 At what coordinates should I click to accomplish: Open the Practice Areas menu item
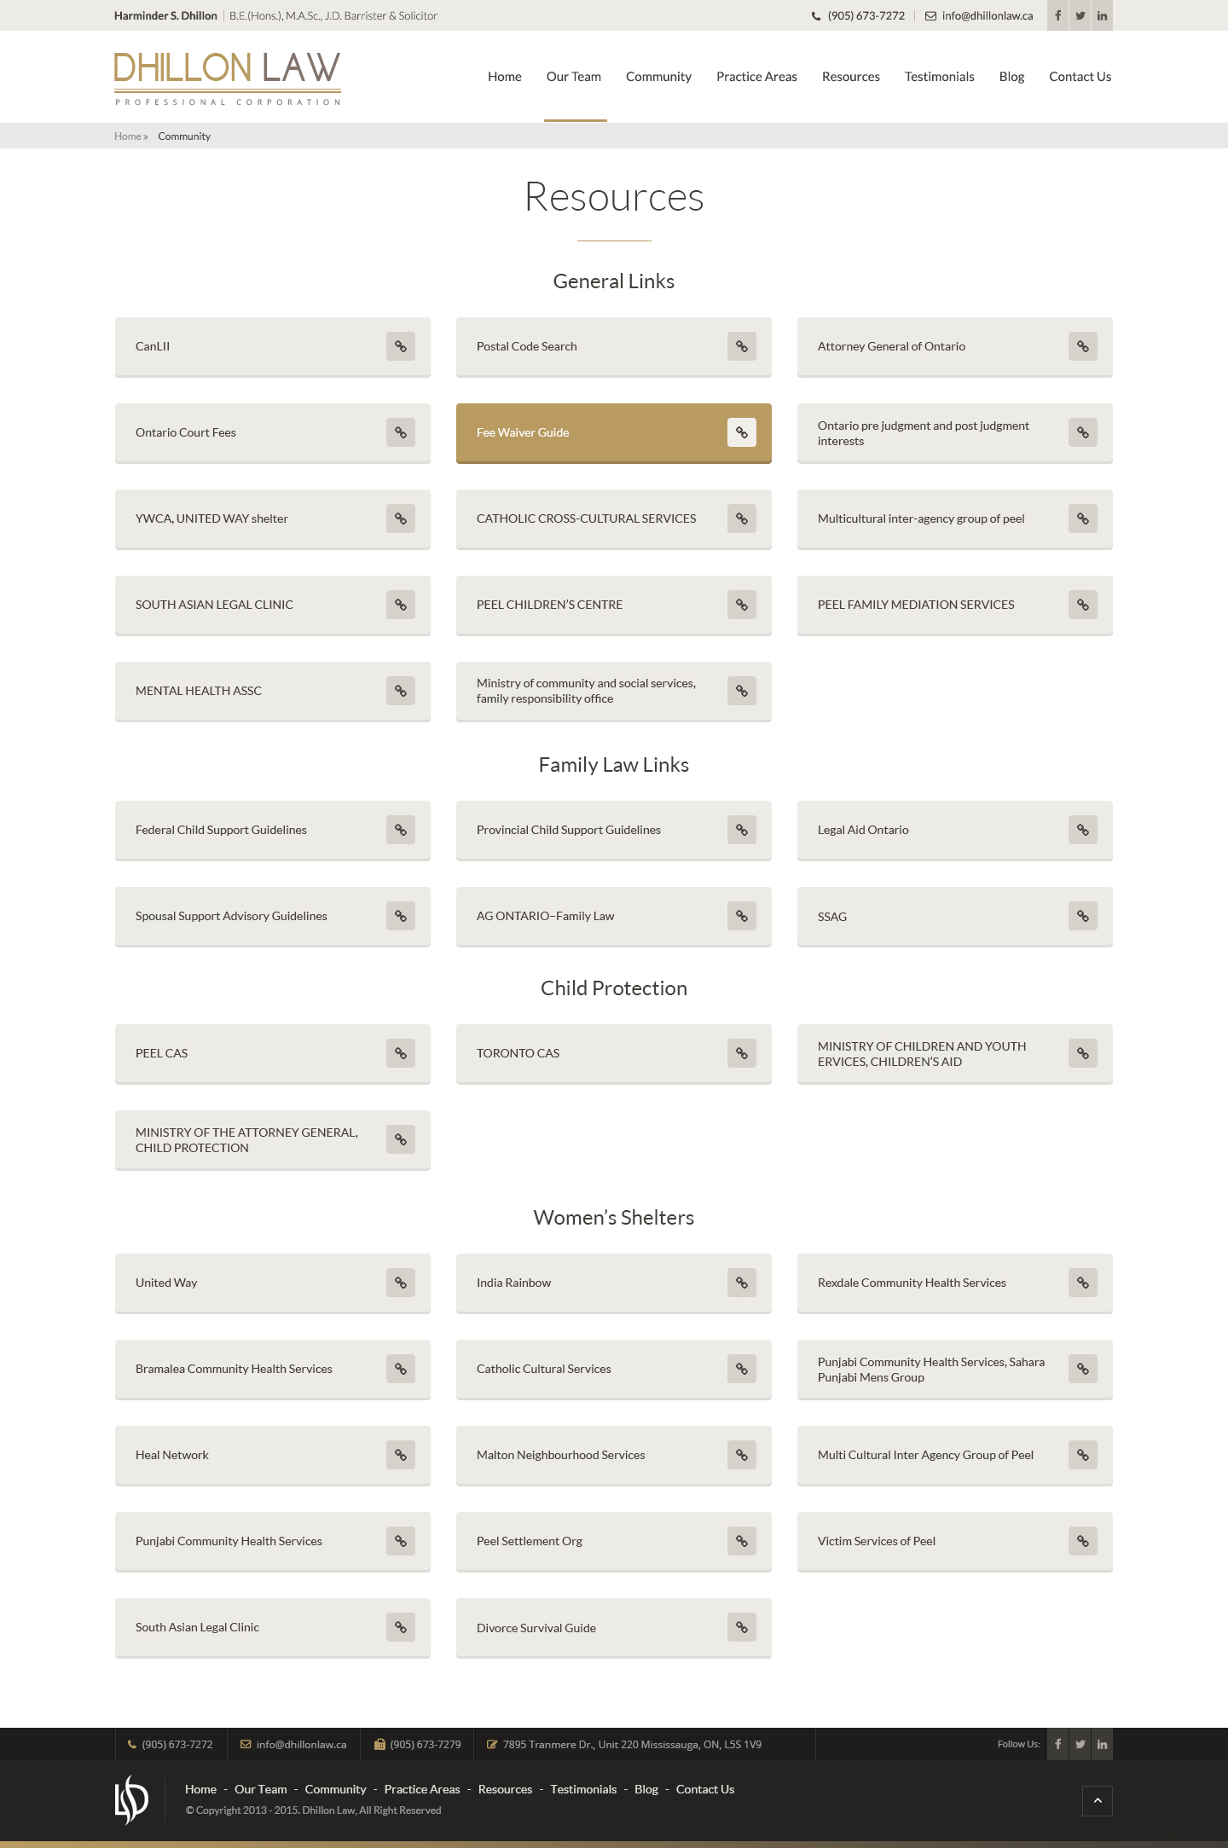756,77
